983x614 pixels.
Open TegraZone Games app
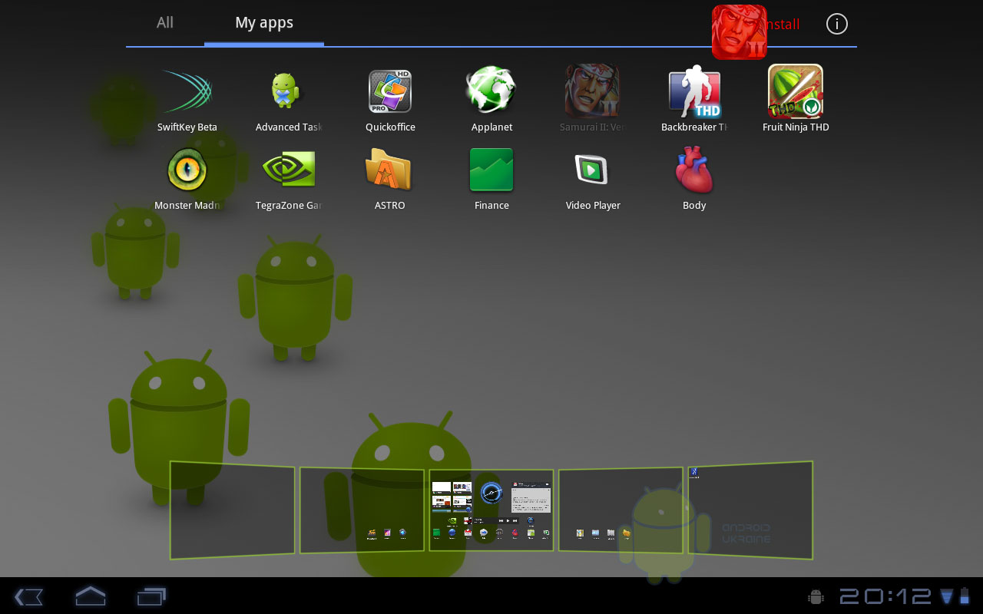pos(289,179)
